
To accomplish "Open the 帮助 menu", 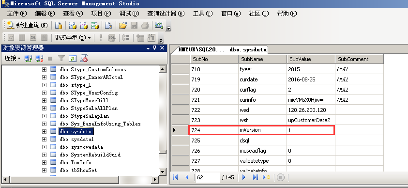I will point(287,14).
